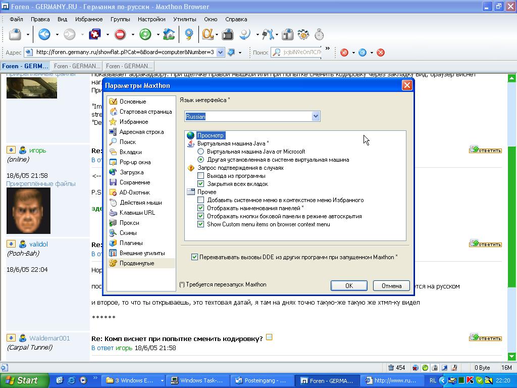
Task: Open the Избранное menu in menu bar
Action: (89, 19)
